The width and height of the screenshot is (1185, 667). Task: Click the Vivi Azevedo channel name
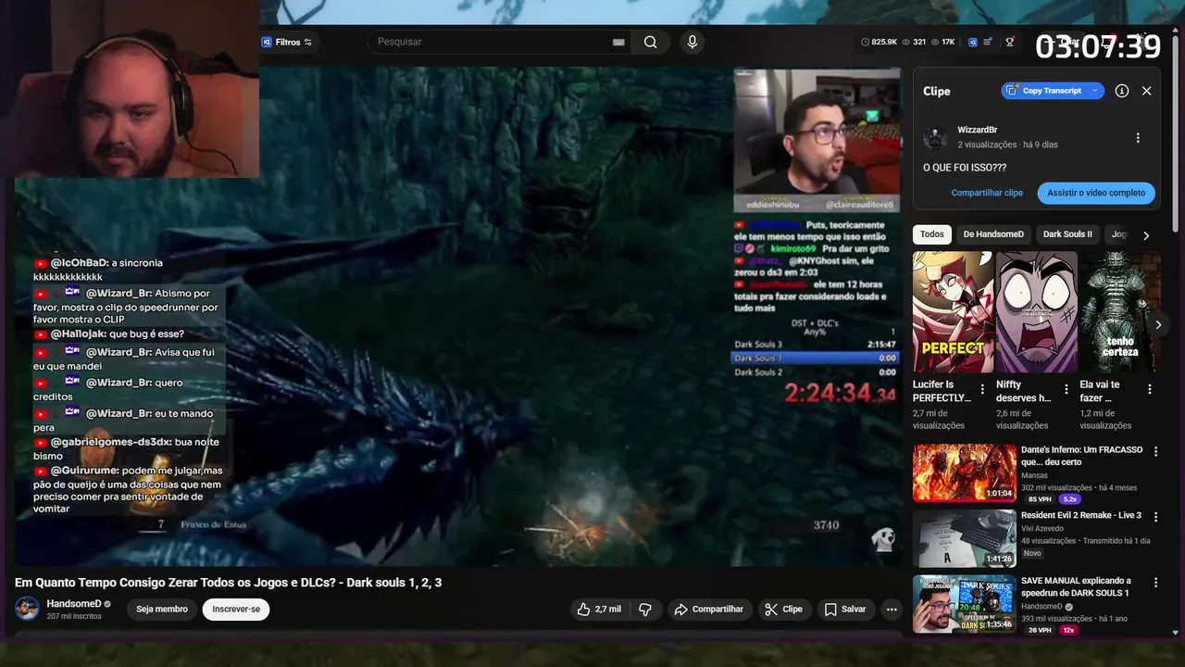point(1042,529)
